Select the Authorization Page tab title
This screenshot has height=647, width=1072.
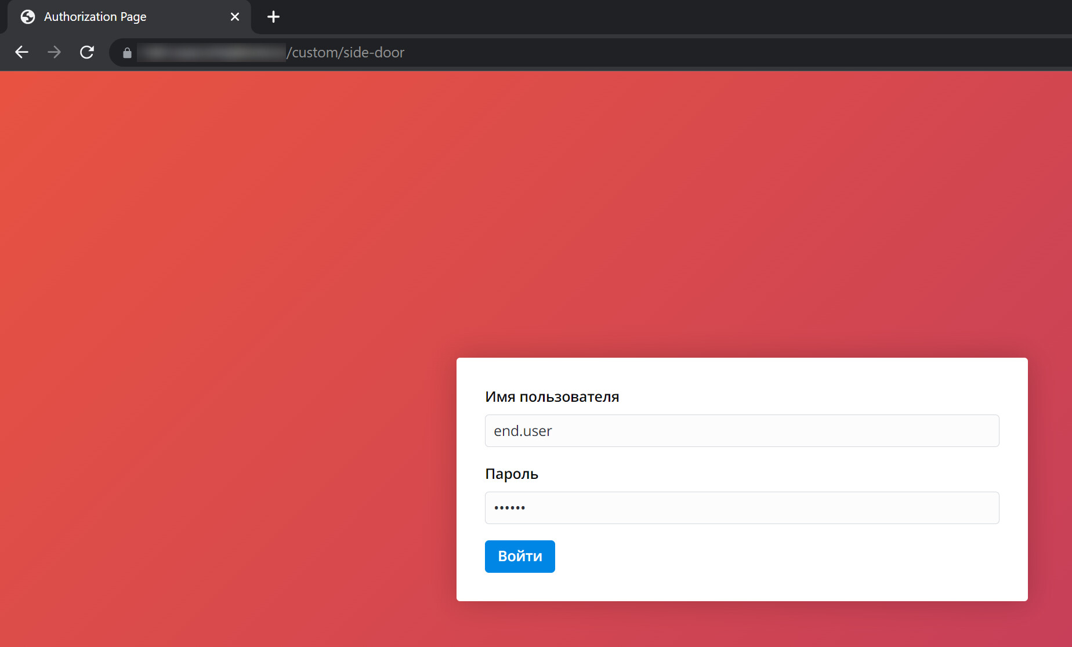[x=95, y=17]
